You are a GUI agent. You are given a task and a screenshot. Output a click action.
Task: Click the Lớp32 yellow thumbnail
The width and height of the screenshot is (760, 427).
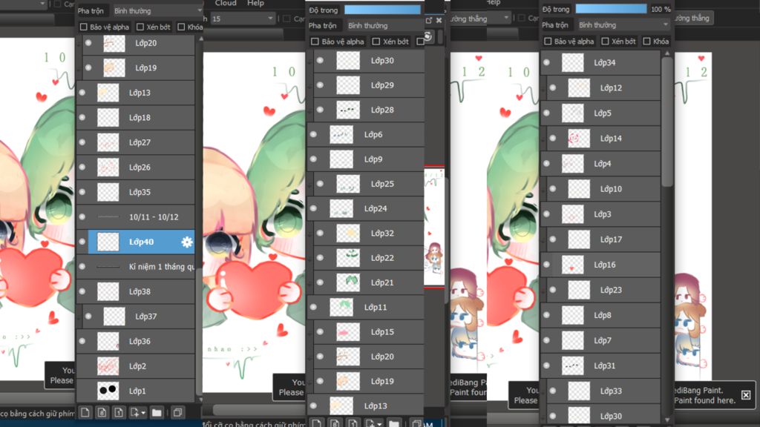pos(348,233)
